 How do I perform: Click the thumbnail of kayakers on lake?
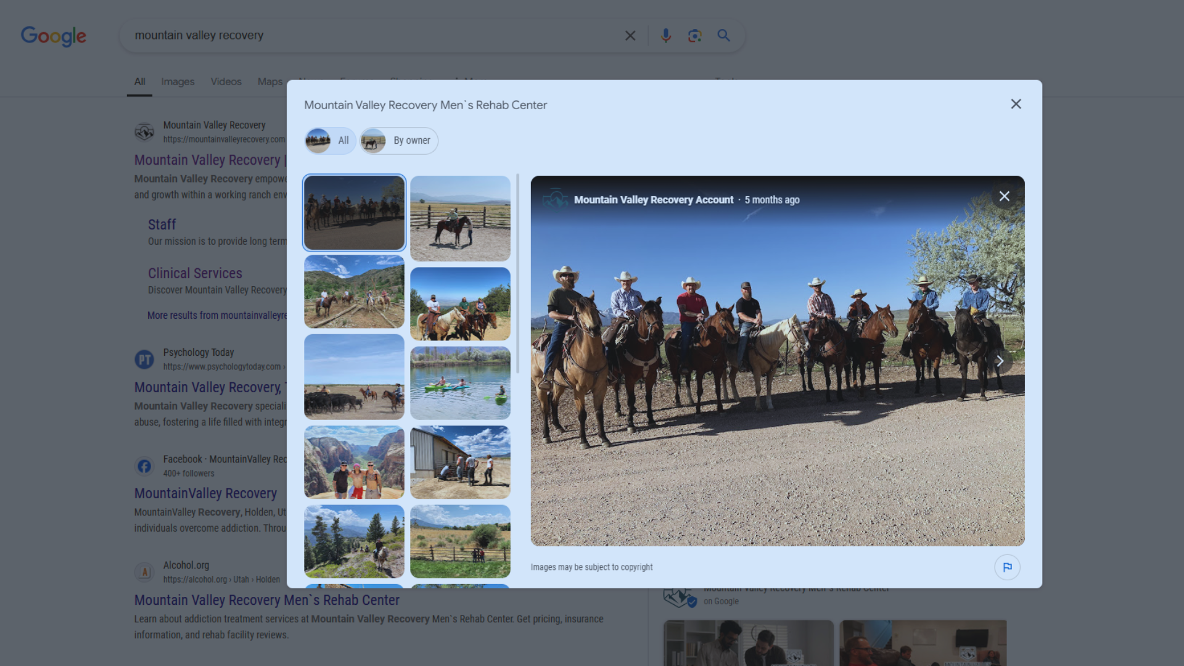click(x=460, y=383)
